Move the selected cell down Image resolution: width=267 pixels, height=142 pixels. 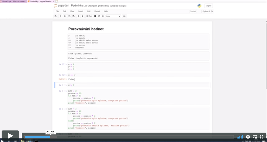tap(82, 16)
